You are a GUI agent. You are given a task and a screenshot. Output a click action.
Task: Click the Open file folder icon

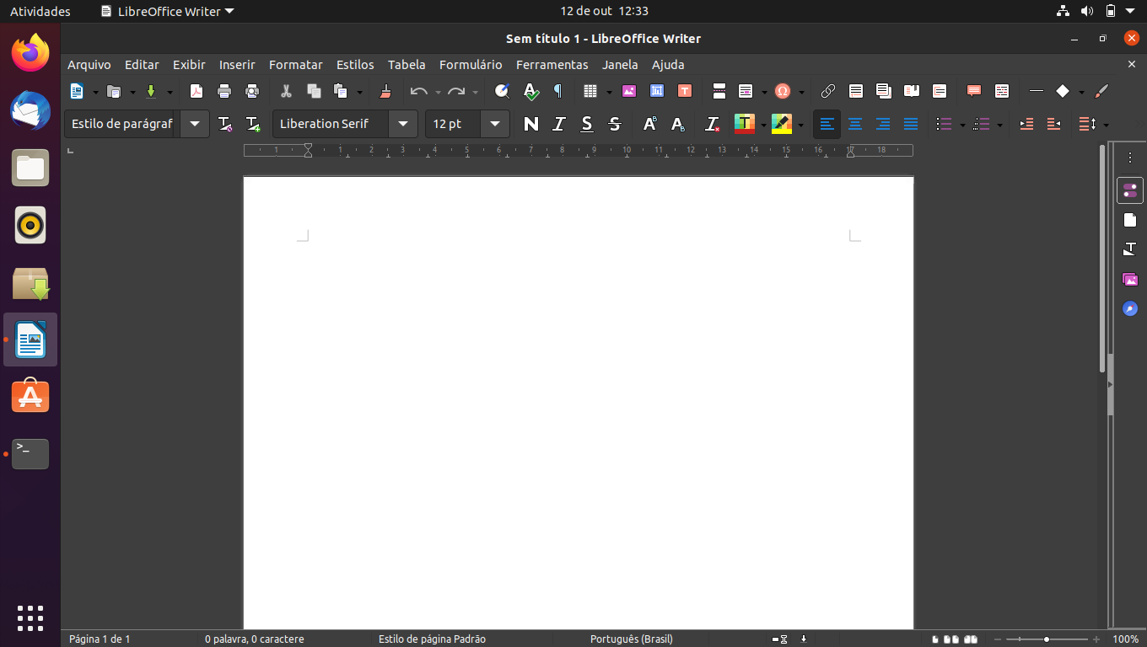click(x=114, y=91)
